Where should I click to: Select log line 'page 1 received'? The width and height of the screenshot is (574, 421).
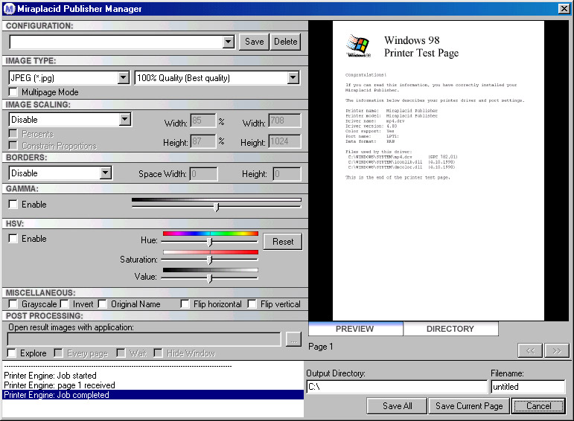pos(153,385)
